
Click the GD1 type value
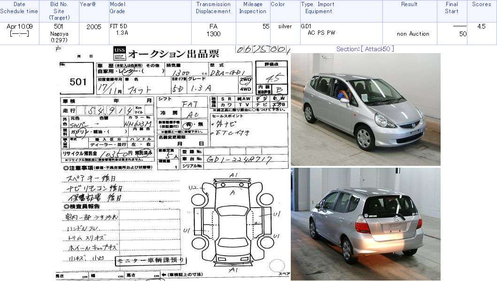pos(306,26)
